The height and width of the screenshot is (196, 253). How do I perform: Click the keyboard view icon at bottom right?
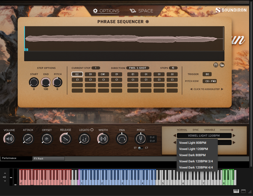coord(236,191)
